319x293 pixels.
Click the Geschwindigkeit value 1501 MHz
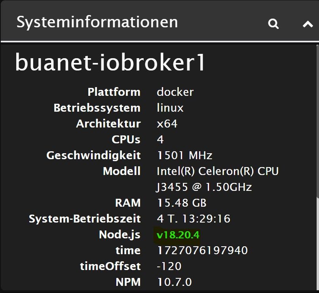pos(184,156)
